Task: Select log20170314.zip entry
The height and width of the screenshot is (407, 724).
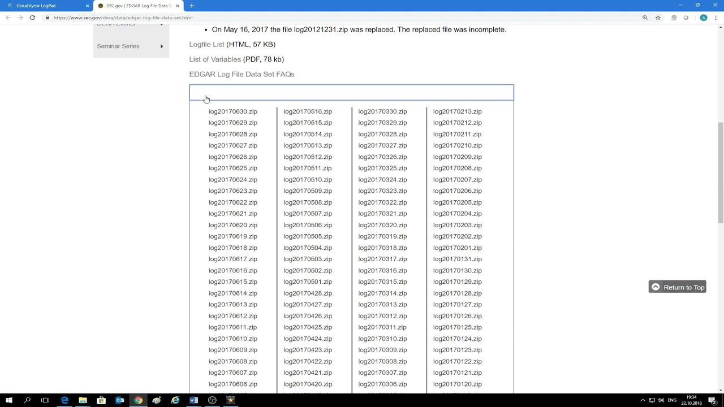Action: click(382, 293)
